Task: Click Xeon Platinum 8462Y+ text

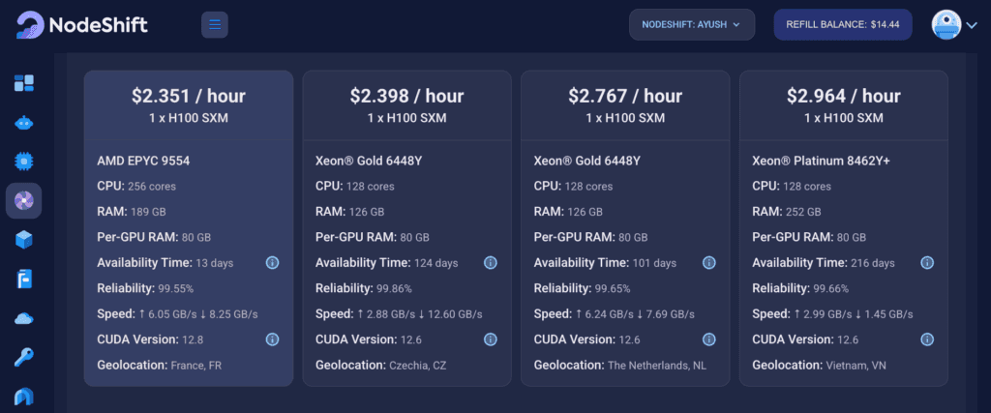Action: (821, 161)
